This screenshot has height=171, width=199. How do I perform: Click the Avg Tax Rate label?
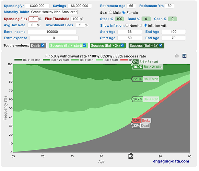[x=14, y=25]
